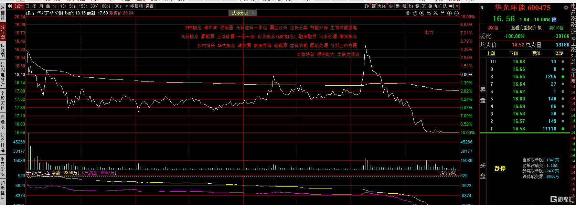Viewport: 576px width, 205px height.
Task: Open K线图 in left sidebar
Action: click(x=2, y=50)
